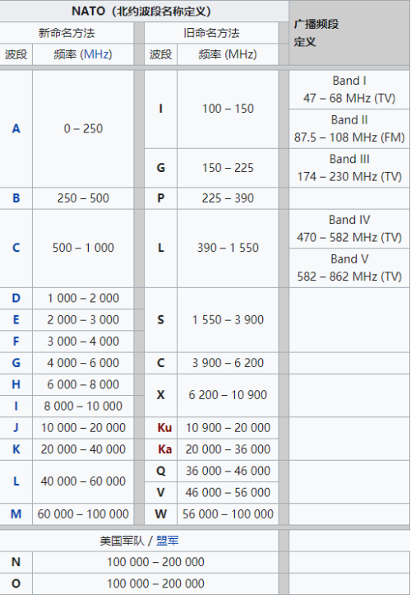Viewport: 411px width, 595px height.
Task: Open the red Ka band link
Action: [x=164, y=449]
